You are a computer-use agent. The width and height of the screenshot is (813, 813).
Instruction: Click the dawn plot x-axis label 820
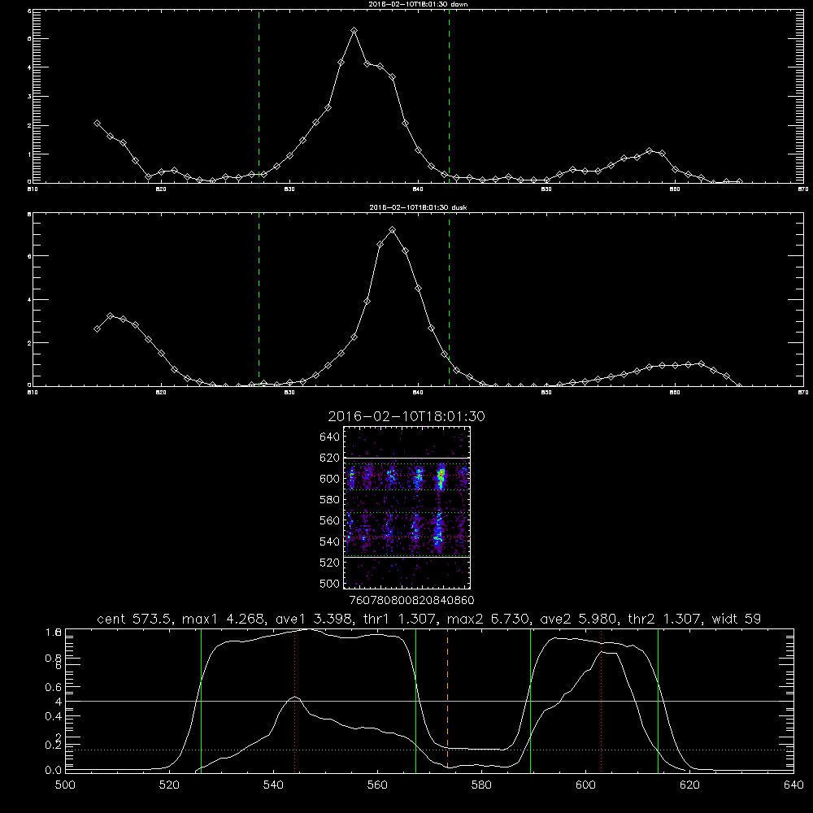(161, 189)
